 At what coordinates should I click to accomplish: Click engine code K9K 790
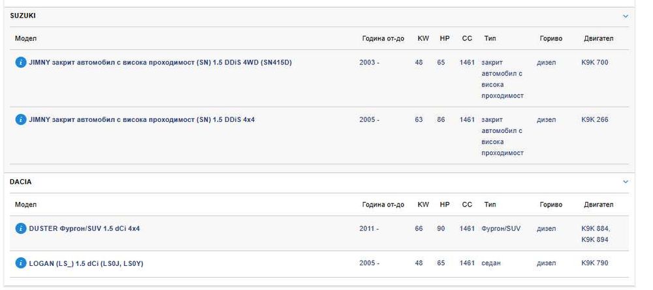[594, 263]
